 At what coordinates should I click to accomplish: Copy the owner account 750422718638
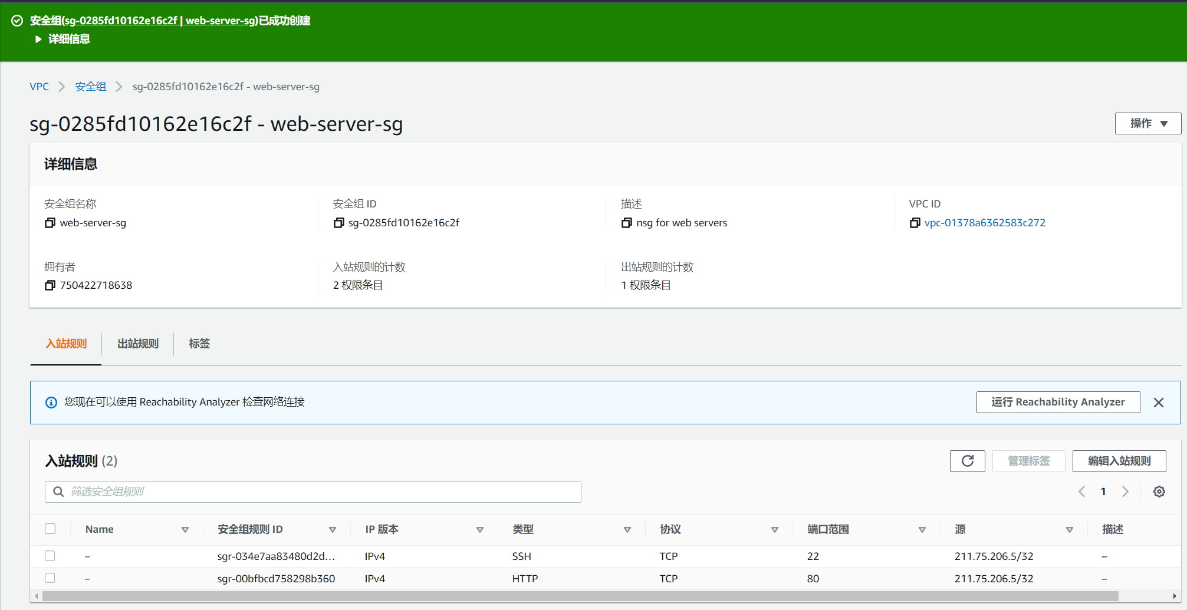(x=50, y=285)
